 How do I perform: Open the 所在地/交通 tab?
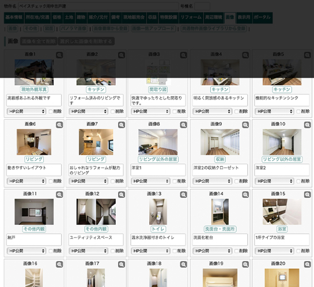[x=37, y=17]
